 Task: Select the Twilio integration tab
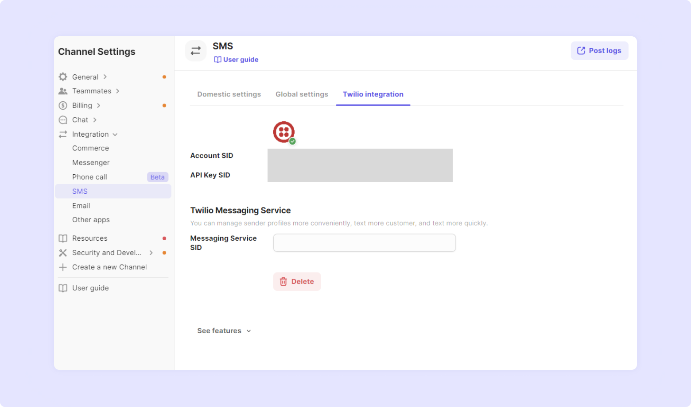pyautogui.click(x=373, y=94)
